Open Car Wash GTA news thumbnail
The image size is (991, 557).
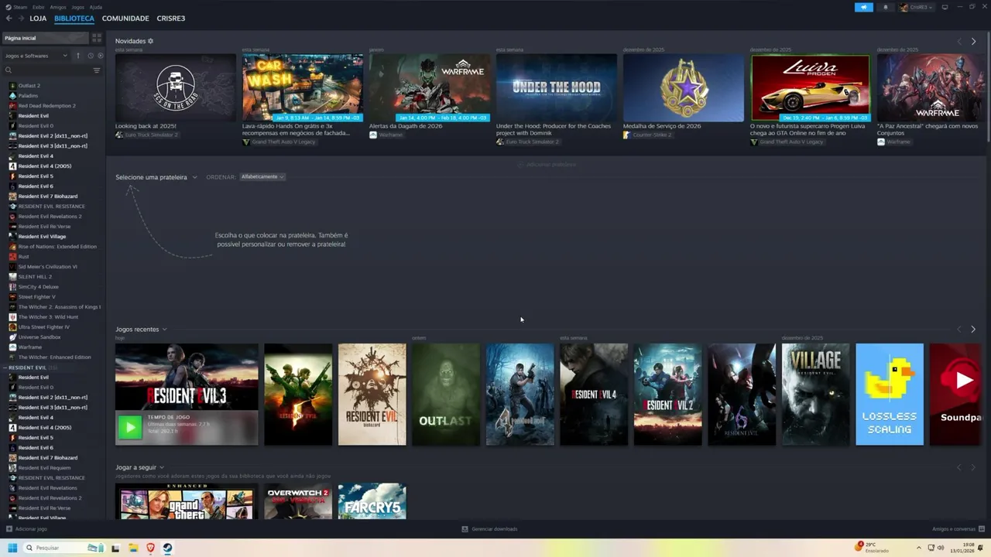[x=303, y=87]
